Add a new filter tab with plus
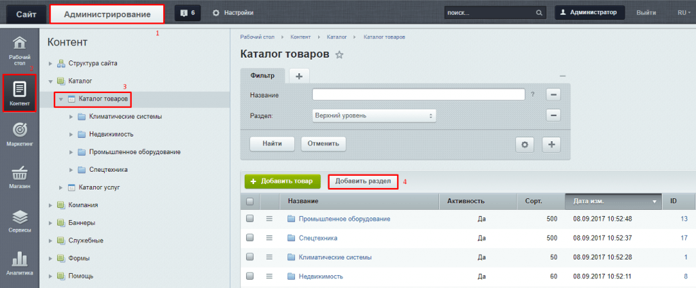This screenshot has width=696, height=288. (x=298, y=75)
